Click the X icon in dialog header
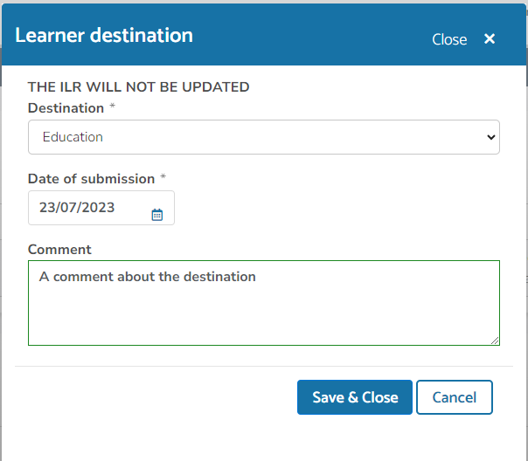This screenshot has width=528, height=461. click(x=490, y=39)
